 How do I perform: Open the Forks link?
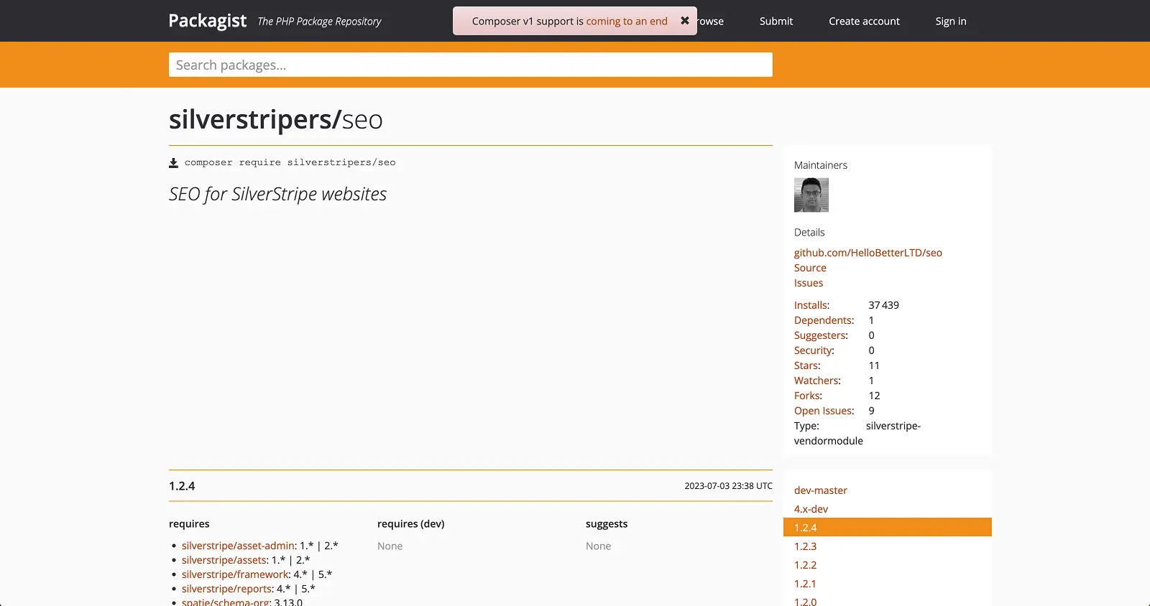[808, 396]
